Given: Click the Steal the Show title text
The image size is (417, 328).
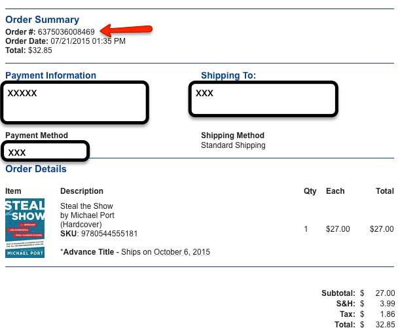Looking at the screenshot, I should (x=86, y=206).
